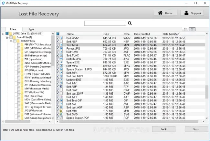Select the MOV (QuickTime Video) tree item
This screenshot has height=141, width=210.
click(37, 99)
